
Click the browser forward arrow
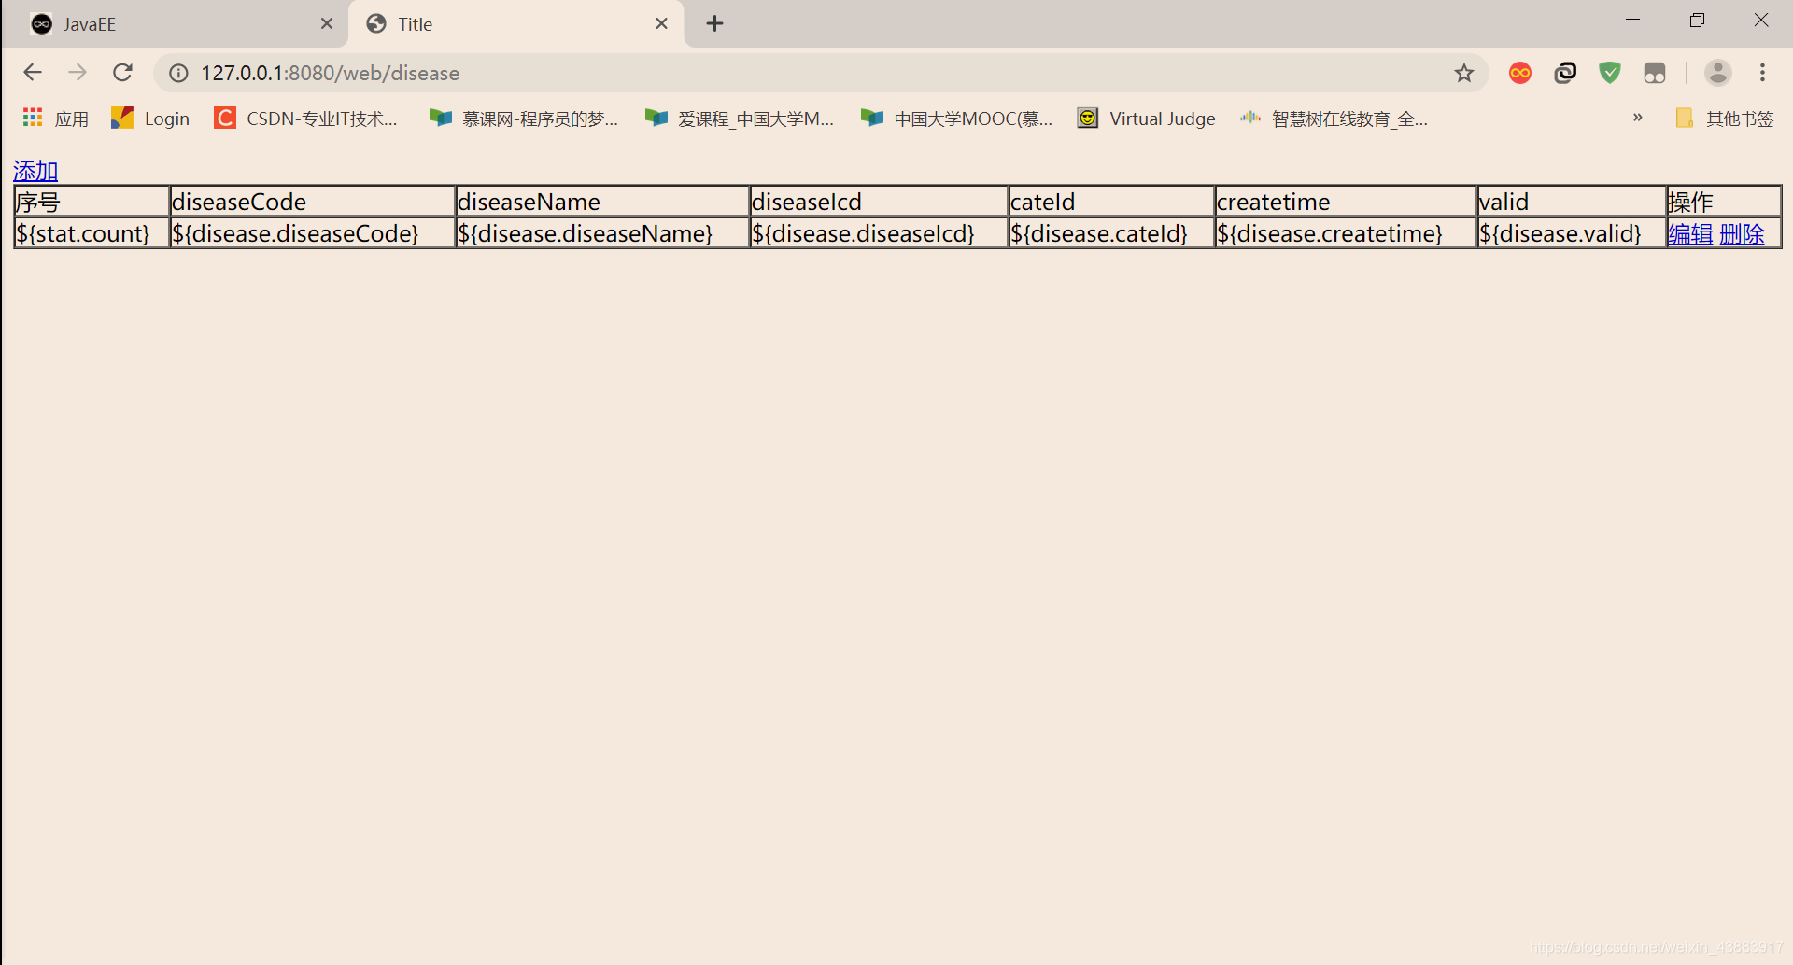pyautogui.click(x=78, y=73)
